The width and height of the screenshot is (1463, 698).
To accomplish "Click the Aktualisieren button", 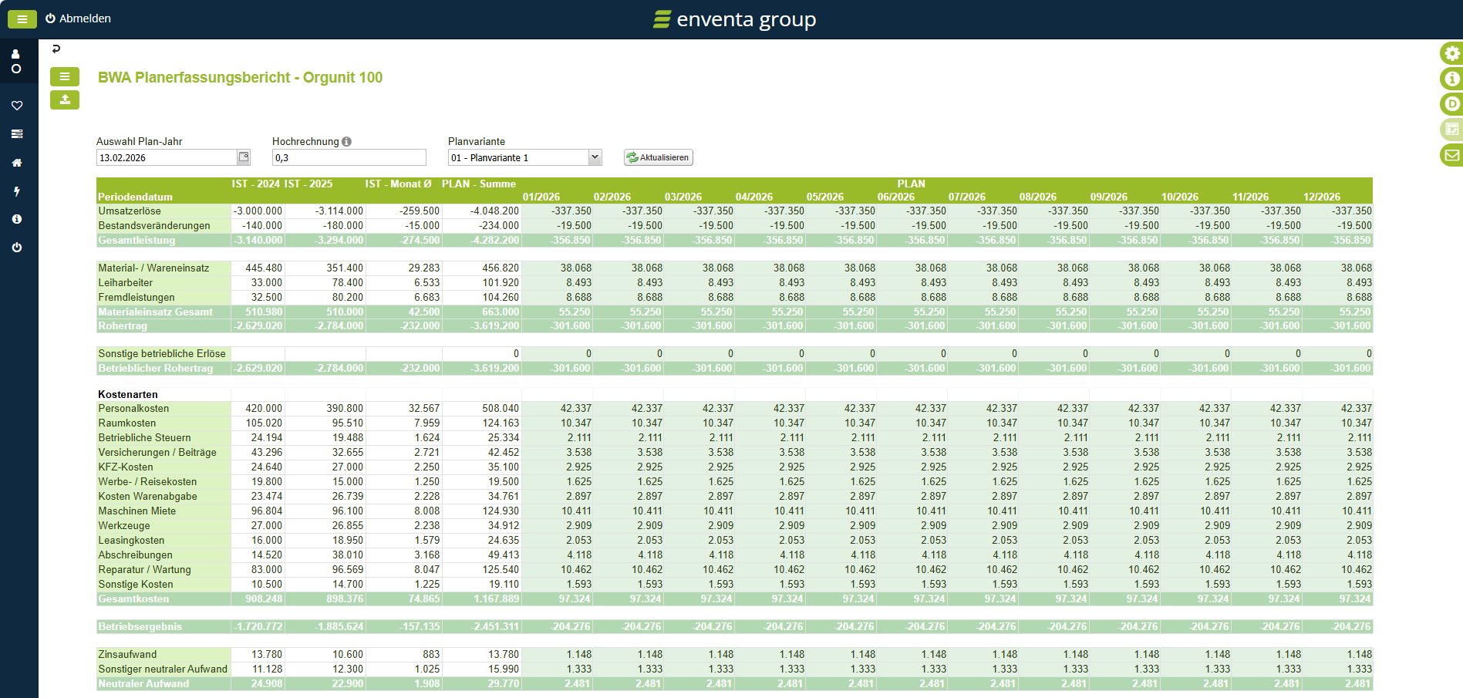I will click(658, 157).
